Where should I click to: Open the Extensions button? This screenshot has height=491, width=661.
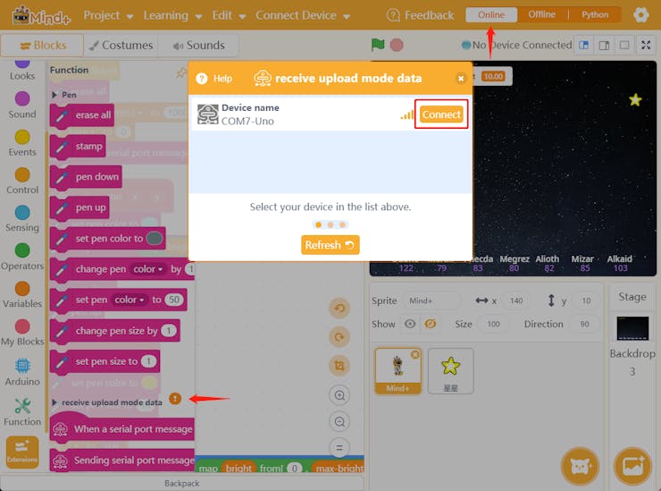[22, 453]
